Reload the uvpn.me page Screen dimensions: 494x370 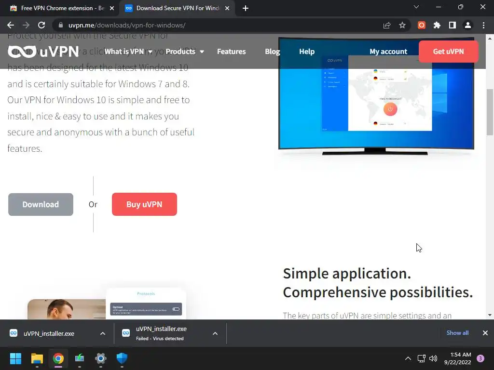click(x=41, y=25)
